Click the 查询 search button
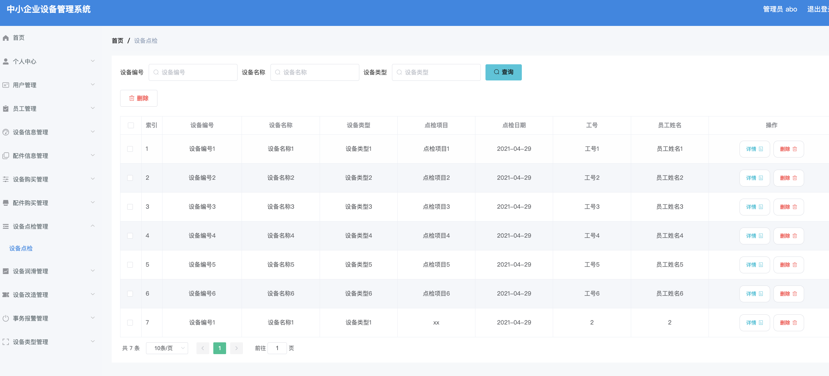Image resolution: width=829 pixels, height=376 pixels. tap(503, 72)
